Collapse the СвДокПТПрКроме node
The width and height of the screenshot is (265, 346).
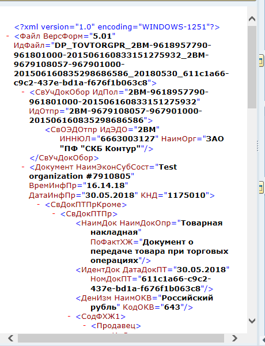click(39, 204)
